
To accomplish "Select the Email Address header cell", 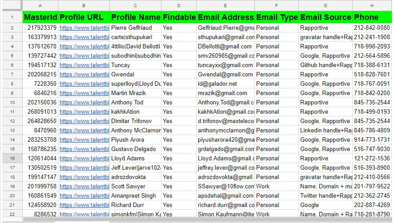I will (x=225, y=17).
